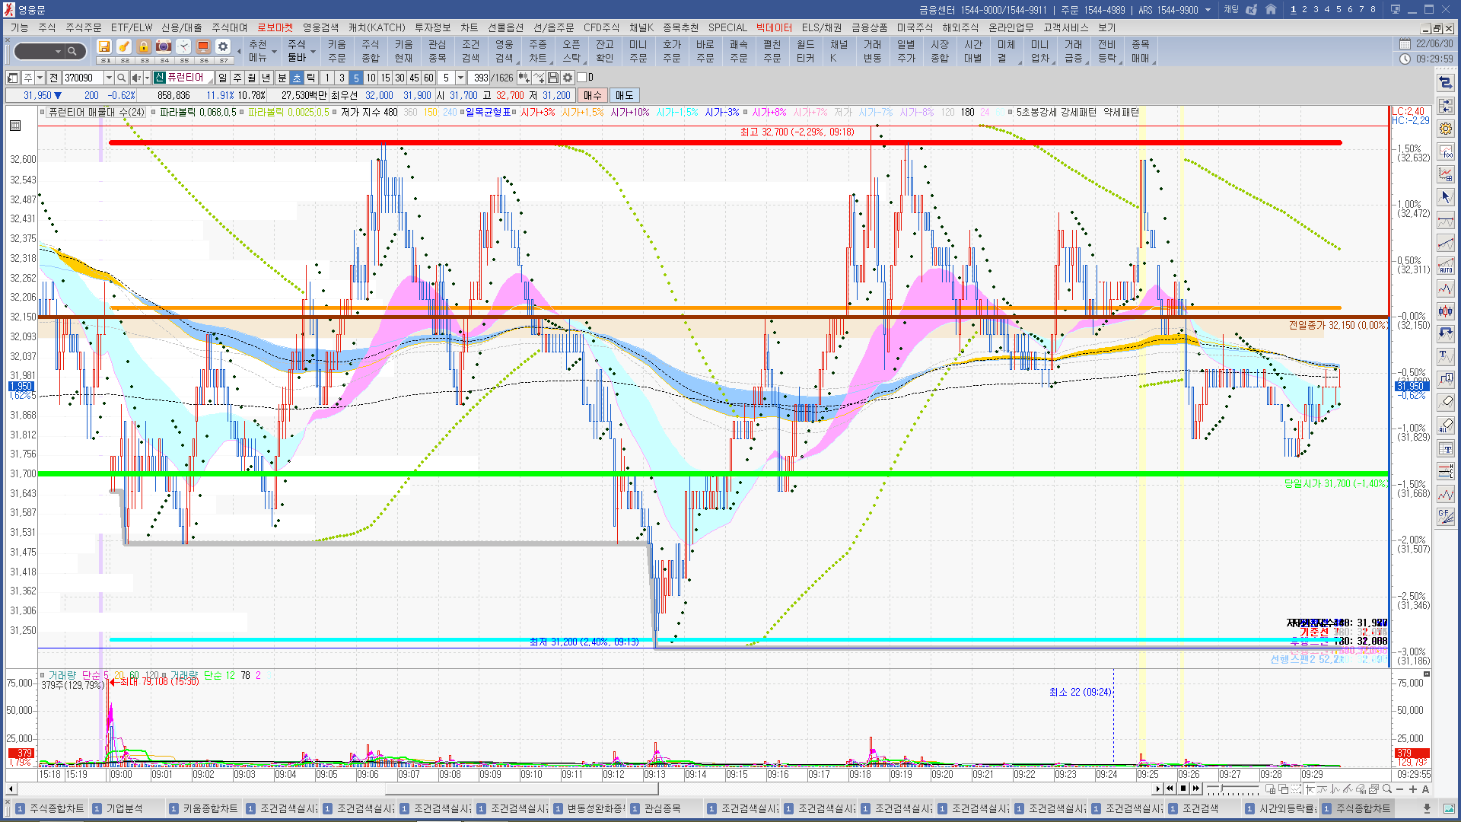Click the 매수 buy button
The height and width of the screenshot is (822, 1461).
click(x=593, y=95)
